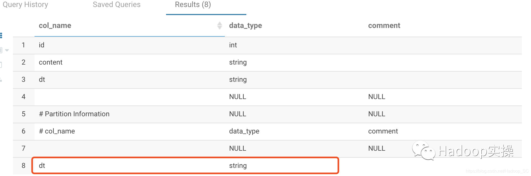Open the chart type dropdown arrow

pyautogui.click(x=7, y=50)
